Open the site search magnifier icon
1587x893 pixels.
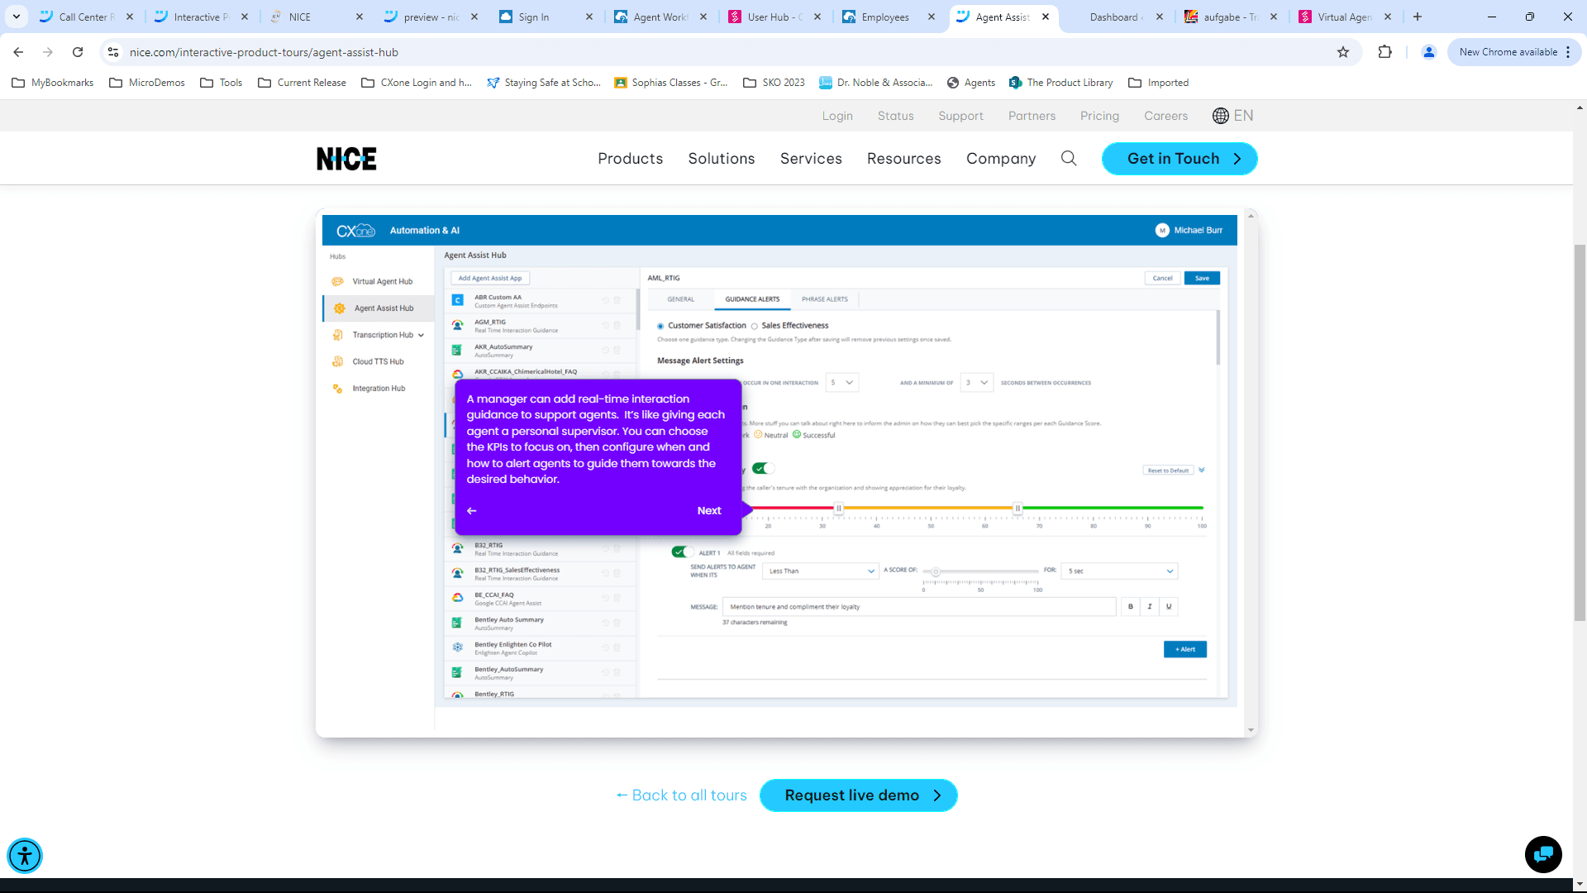coord(1069,158)
